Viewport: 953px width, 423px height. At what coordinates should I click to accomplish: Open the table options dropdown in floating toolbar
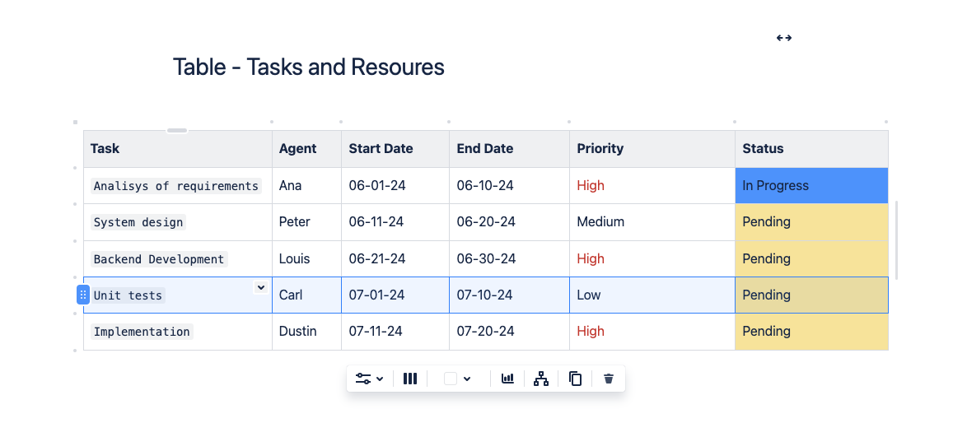click(369, 379)
